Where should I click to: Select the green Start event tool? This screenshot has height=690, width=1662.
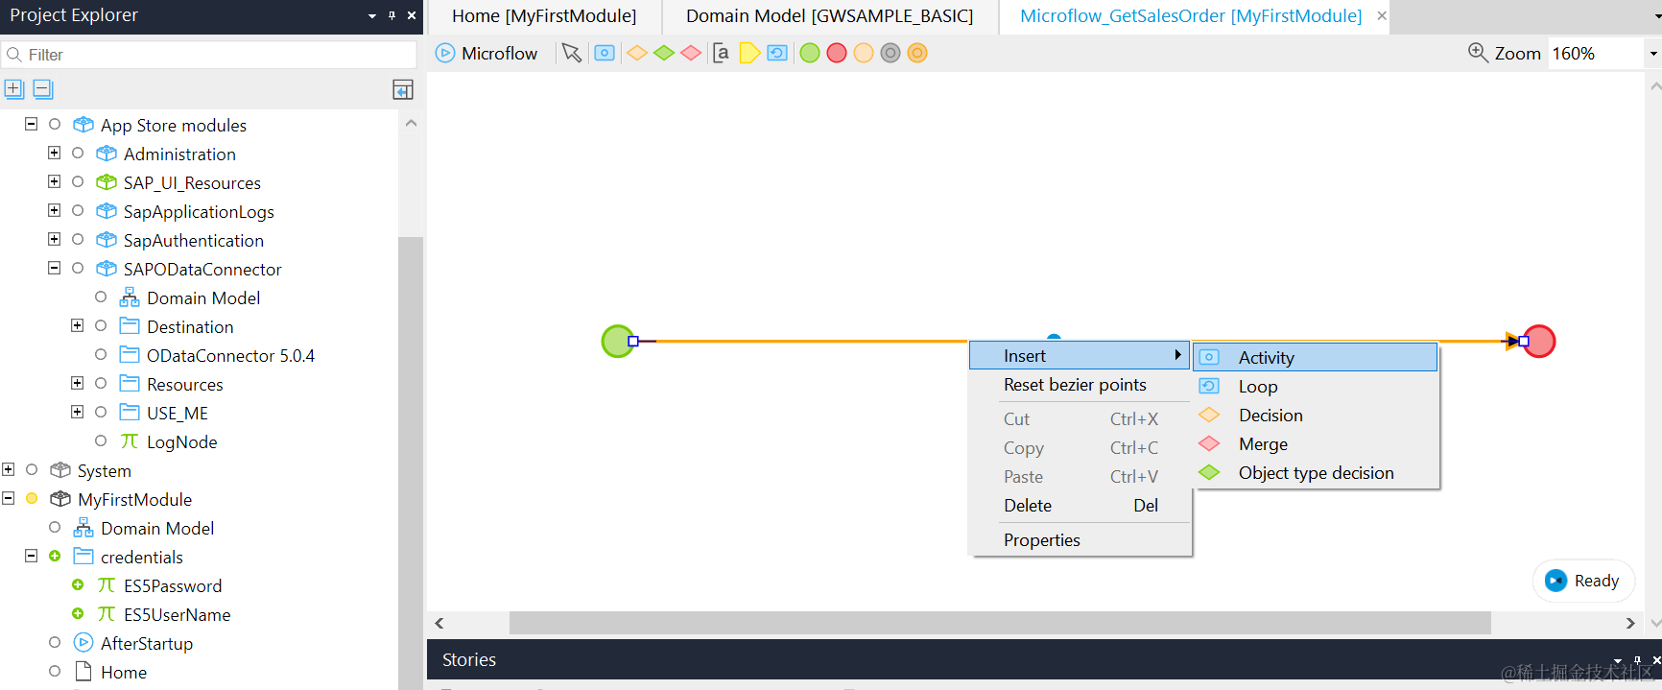click(810, 53)
